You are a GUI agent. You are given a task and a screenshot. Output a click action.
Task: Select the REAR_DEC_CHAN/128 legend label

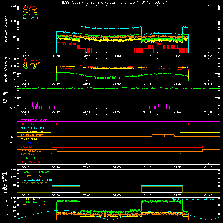tap(37, 180)
